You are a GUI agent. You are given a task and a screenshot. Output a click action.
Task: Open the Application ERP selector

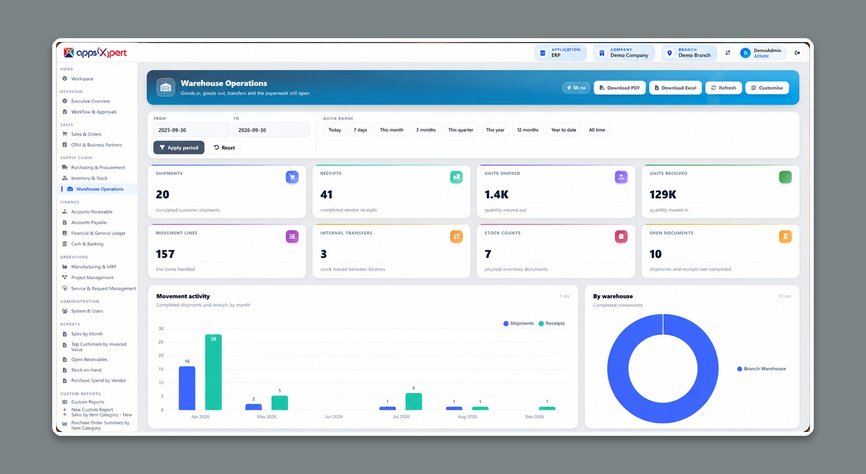[560, 53]
